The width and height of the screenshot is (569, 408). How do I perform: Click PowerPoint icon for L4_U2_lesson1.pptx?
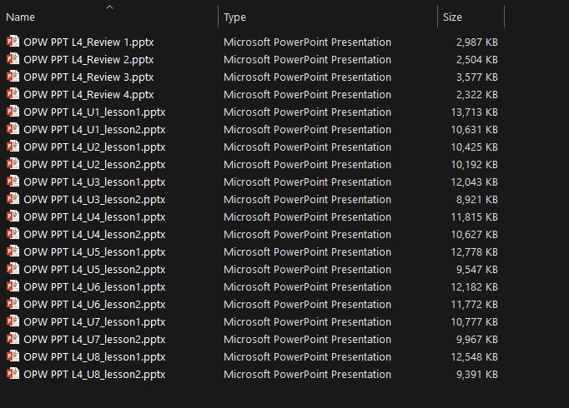coord(13,147)
